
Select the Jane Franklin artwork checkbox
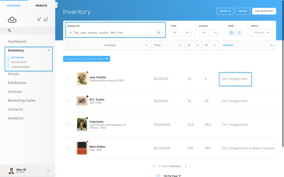(x=69, y=79)
